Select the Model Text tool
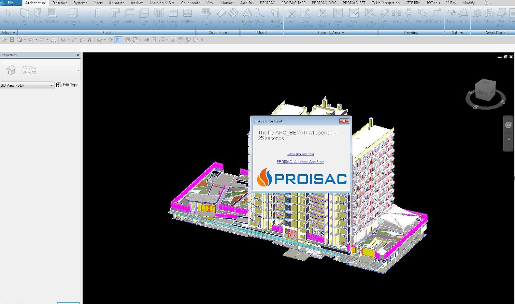The width and height of the screenshot is (515, 304). click(x=247, y=18)
